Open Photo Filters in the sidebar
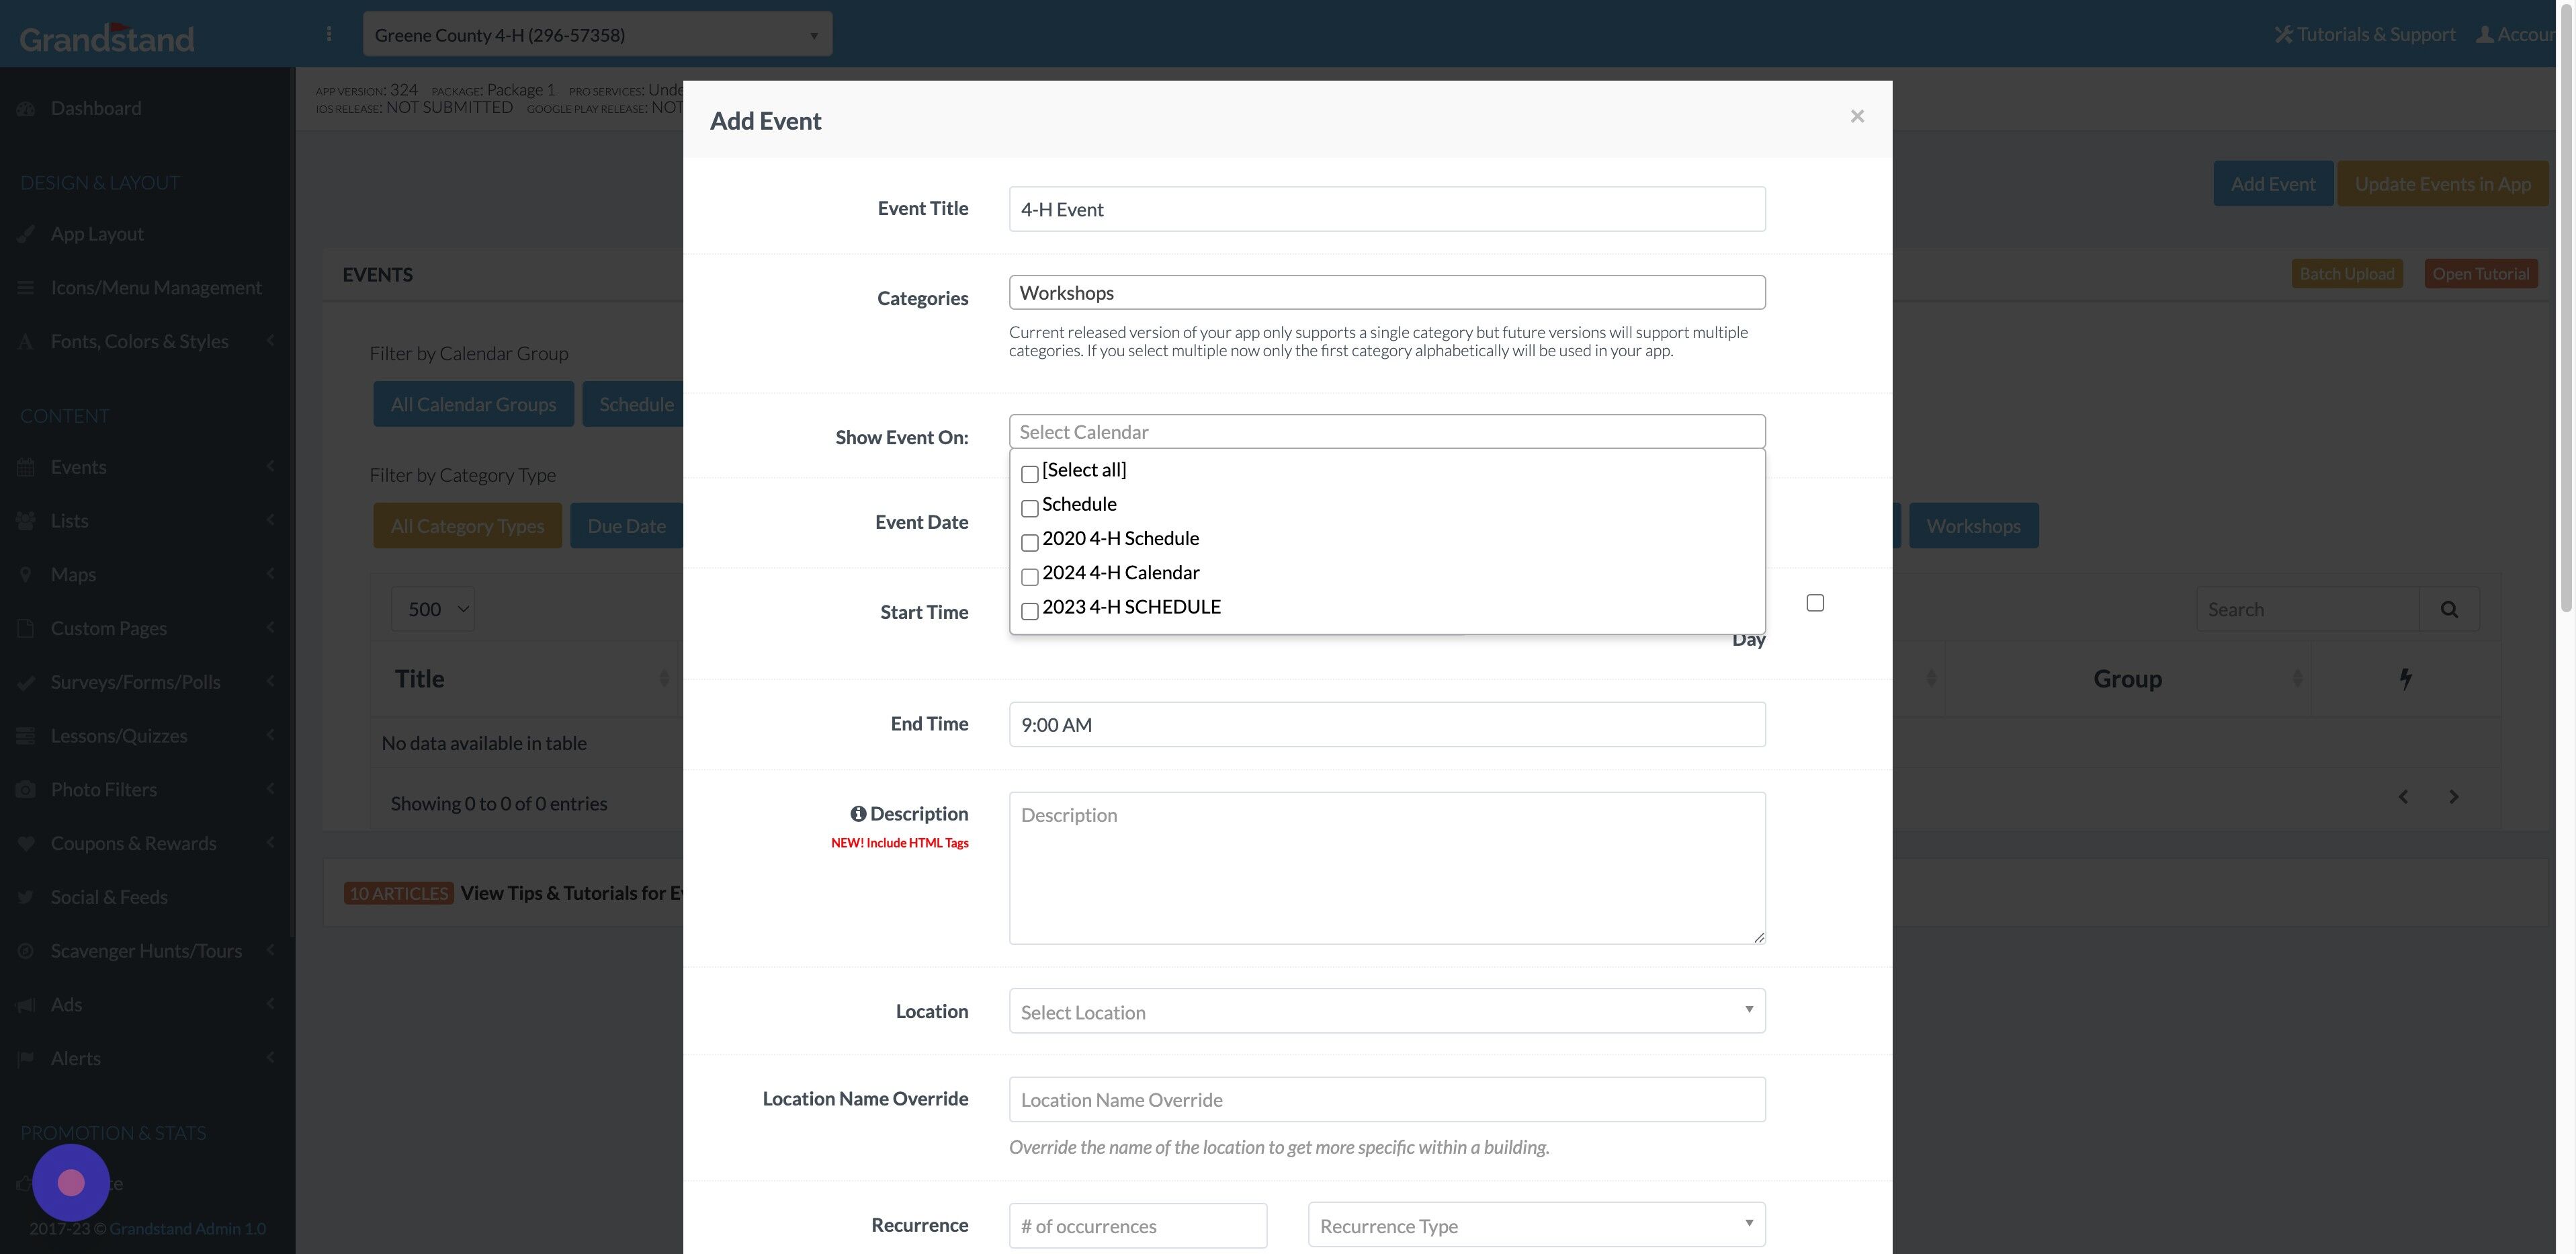 (104, 790)
